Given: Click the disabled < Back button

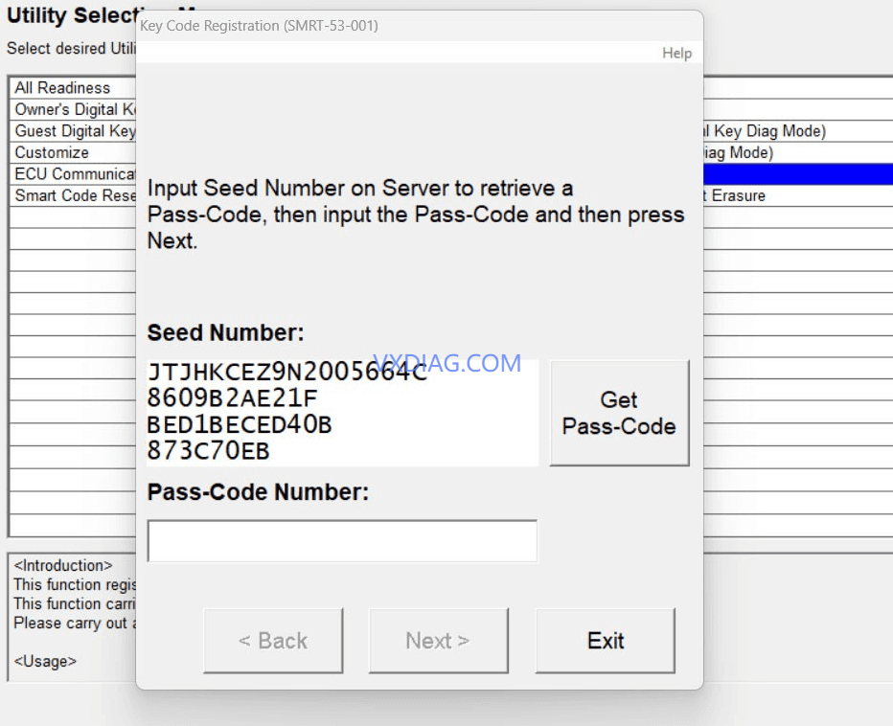Looking at the screenshot, I should tap(273, 641).
